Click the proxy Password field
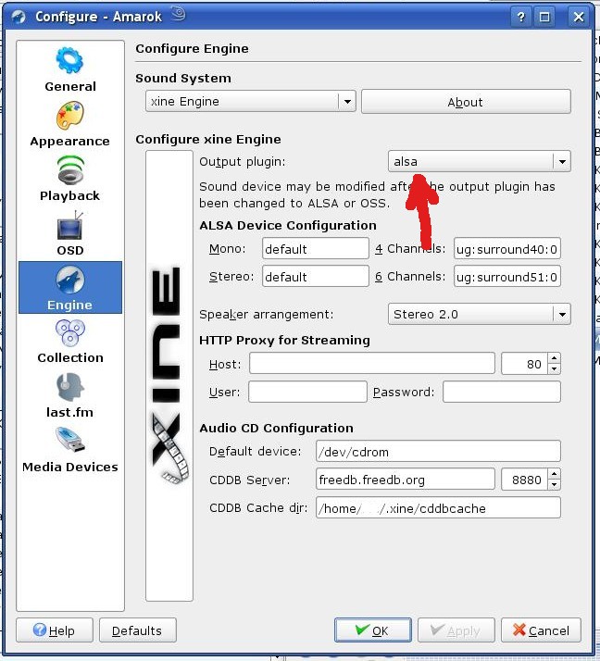The width and height of the screenshot is (600, 661). (502, 392)
